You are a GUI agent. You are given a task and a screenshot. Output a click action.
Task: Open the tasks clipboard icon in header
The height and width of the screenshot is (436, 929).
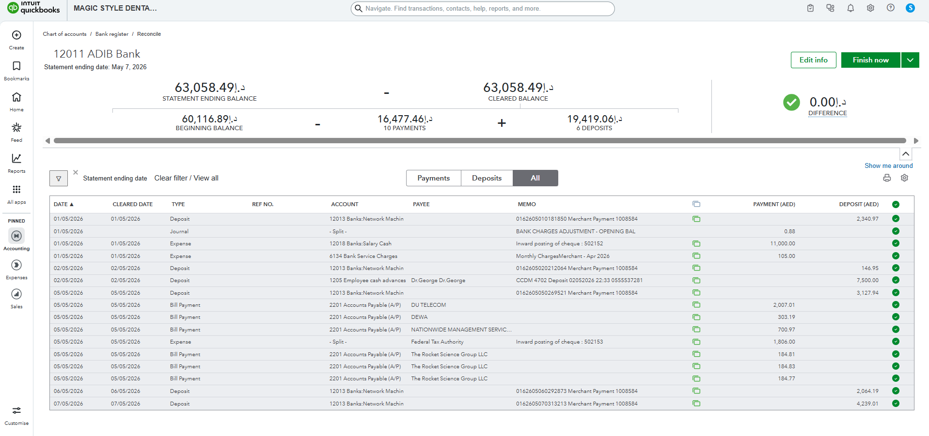coord(810,8)
